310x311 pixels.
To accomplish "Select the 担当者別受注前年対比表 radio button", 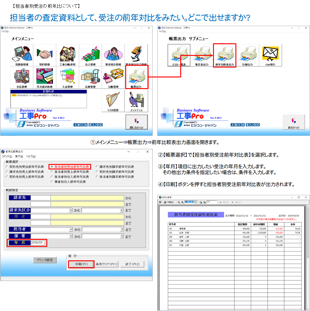I will tap(52, 167).
